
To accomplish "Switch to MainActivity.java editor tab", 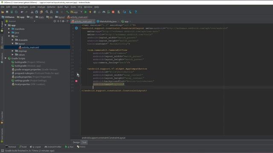I will click(108, 22).
